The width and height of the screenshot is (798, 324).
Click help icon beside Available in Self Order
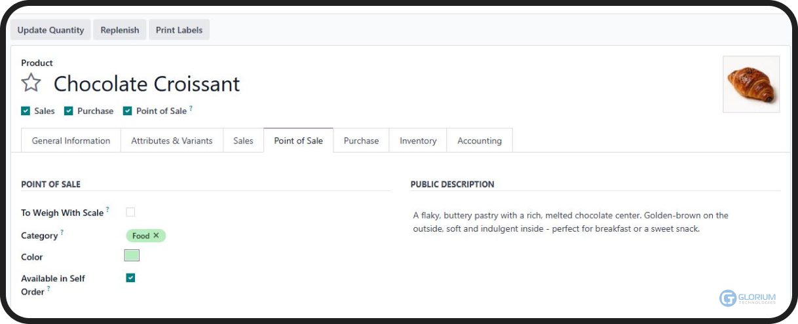coord(48,289)
